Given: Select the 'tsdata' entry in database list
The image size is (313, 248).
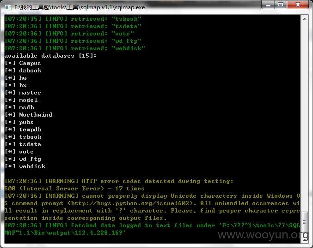Looking at the screenshot, I should coord(30,144).
